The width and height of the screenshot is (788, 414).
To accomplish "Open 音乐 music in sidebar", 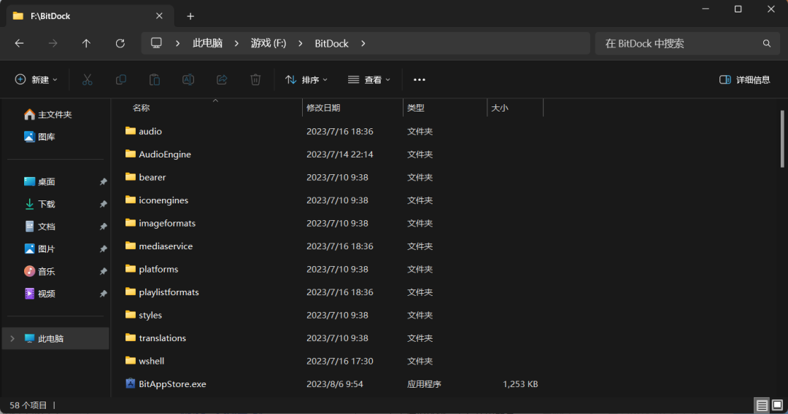I will click(39, 271).
